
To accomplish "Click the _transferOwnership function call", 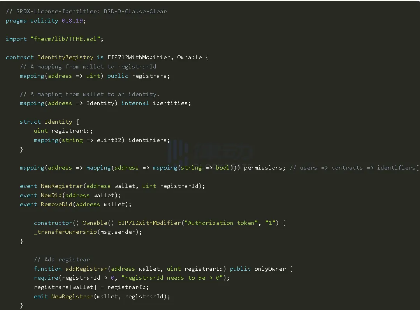I will tap(65, 232).
